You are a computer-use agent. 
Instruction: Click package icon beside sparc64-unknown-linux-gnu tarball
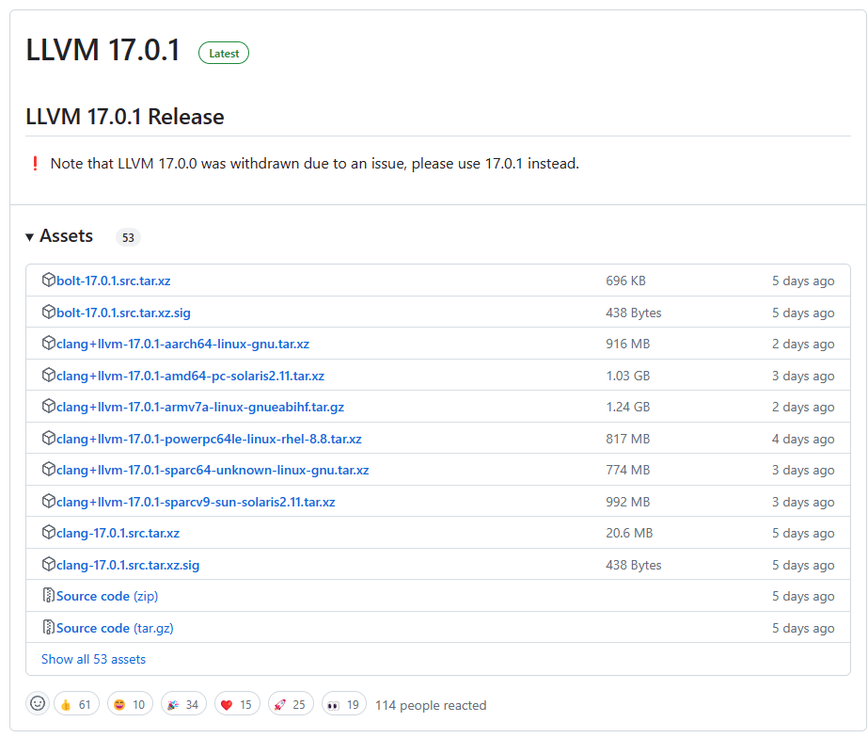point(49,470)
